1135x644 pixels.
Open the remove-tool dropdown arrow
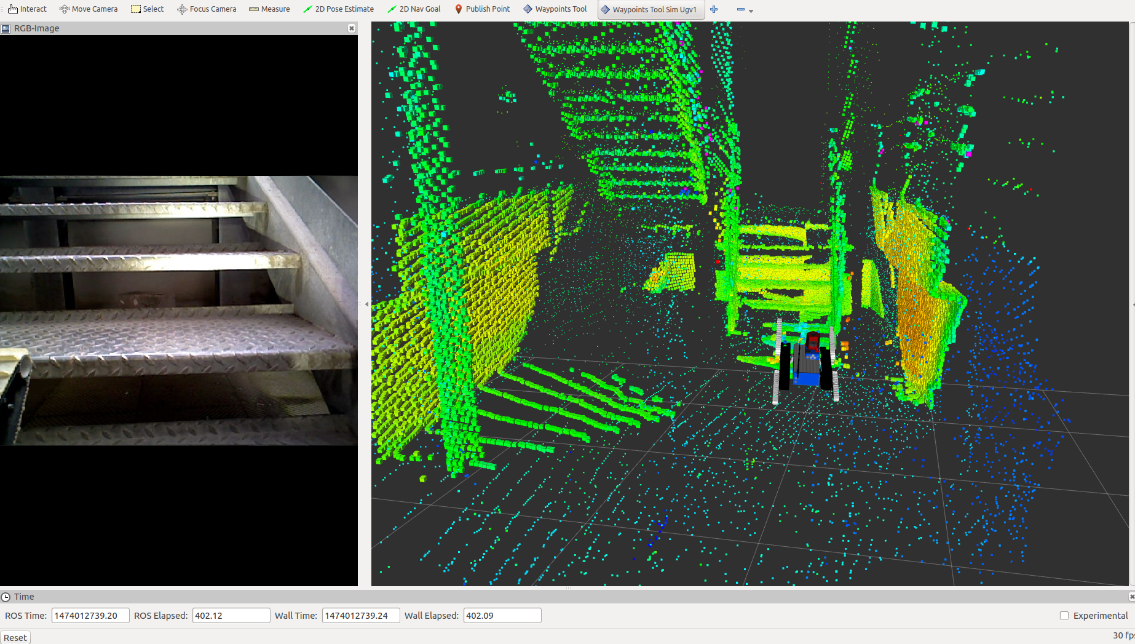(x=751, y=10)
